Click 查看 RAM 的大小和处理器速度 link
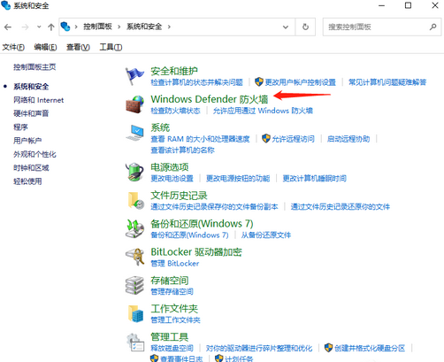 (x=200, y=139)
